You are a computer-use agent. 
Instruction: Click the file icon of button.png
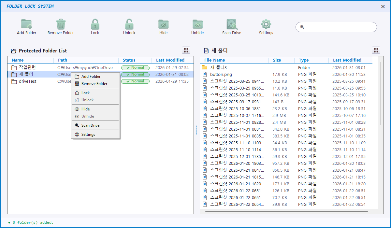coord(205,74)
